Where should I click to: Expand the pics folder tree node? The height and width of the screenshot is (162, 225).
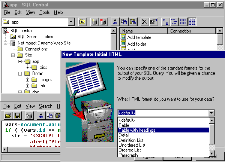28,67
